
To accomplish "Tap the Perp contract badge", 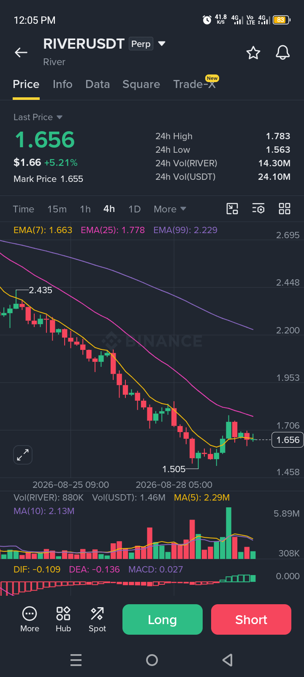I will (141, 44).
